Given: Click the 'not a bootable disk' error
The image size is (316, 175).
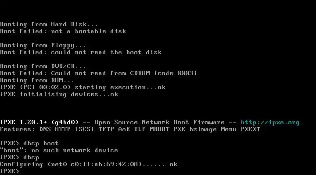Looking at the screenshot, I should coord(88,31).
